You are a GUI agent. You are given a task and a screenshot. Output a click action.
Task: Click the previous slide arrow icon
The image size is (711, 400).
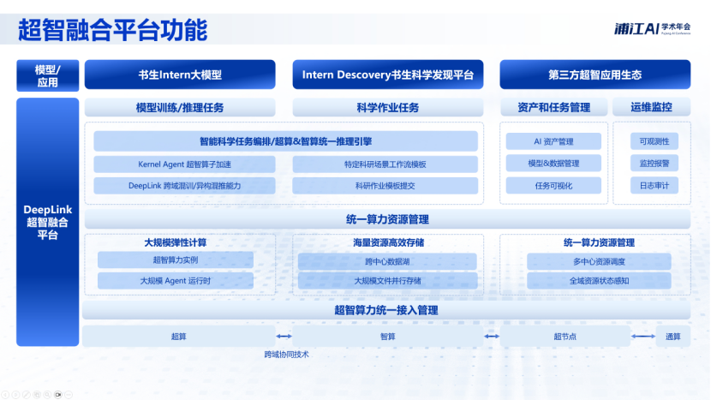[x=5, y=394]
